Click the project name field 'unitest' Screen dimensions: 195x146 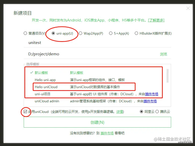[x=97, y=43]
